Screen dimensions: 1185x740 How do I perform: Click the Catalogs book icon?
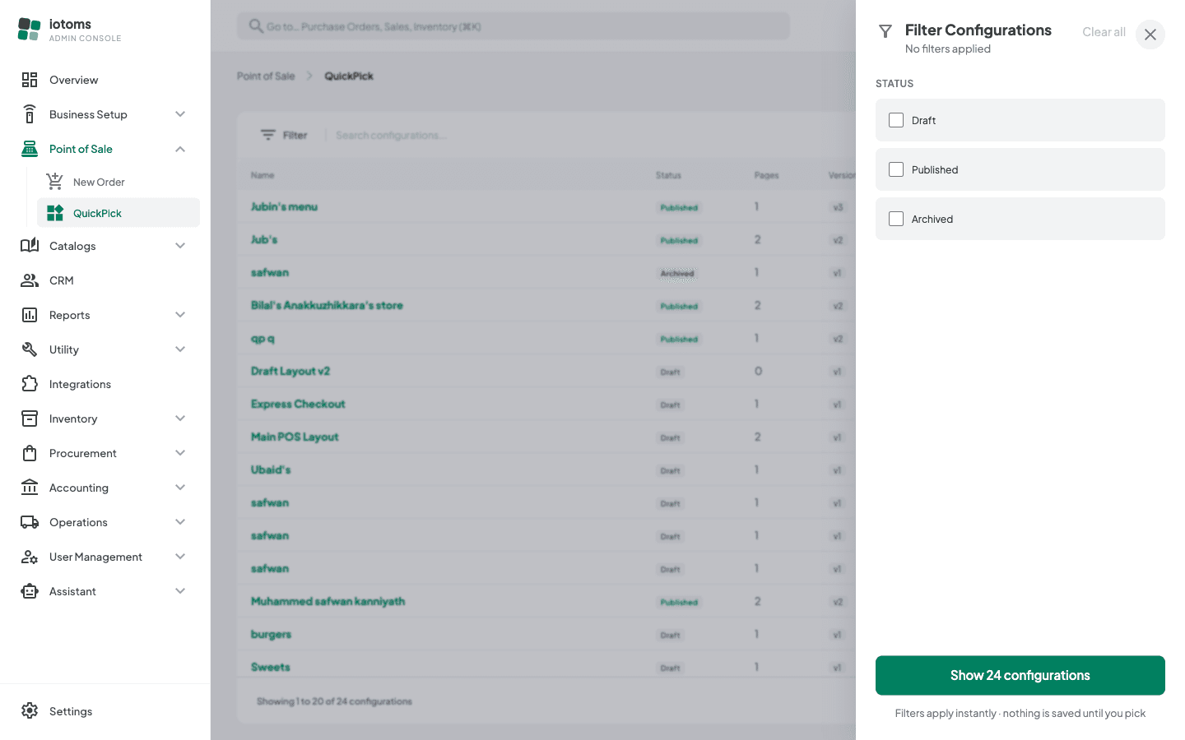click(x=30, y=246)
